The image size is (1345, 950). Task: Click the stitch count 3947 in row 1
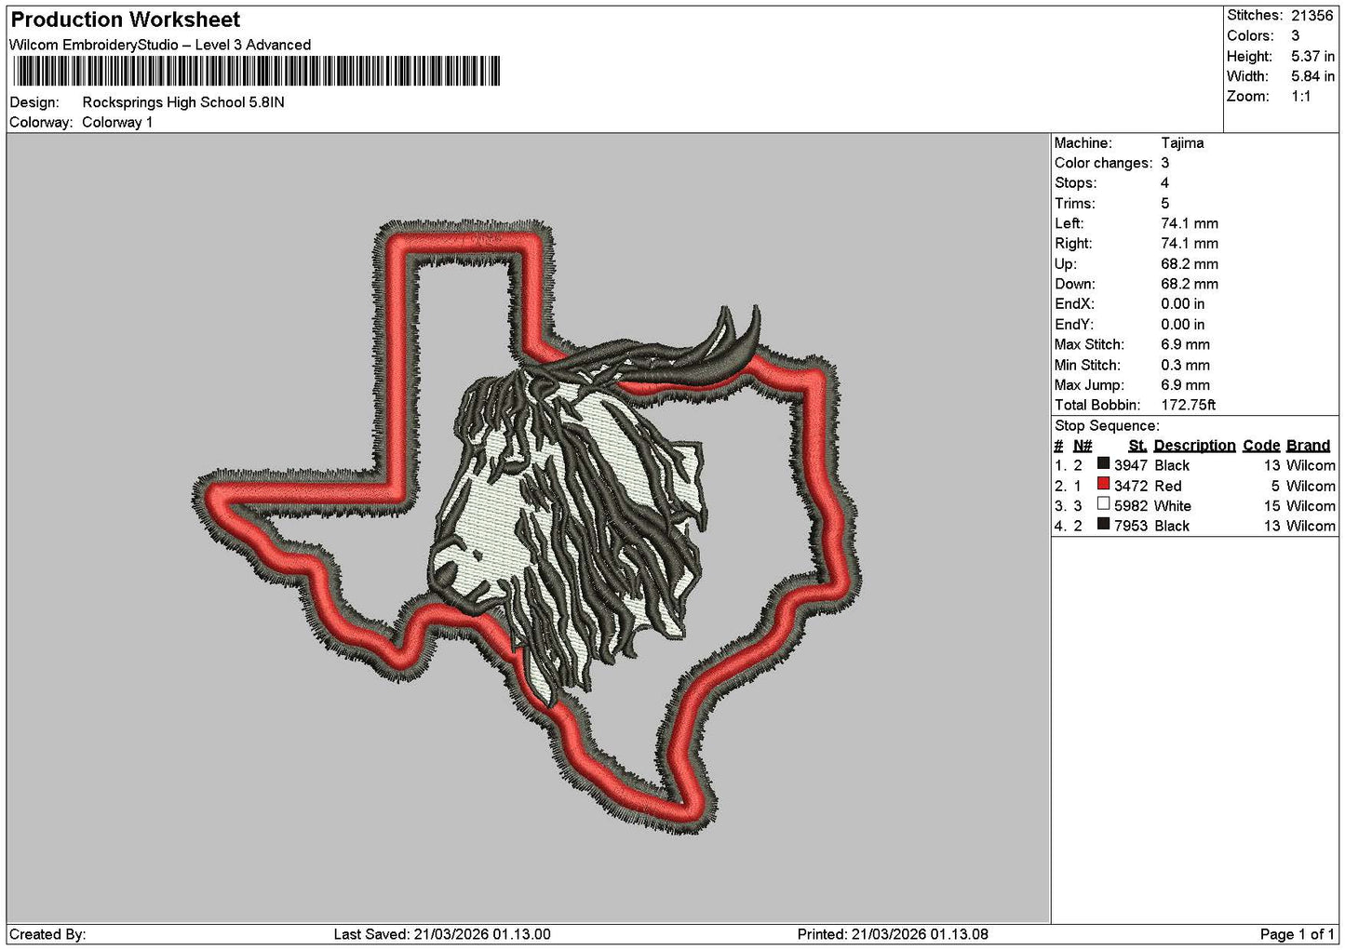1131,465
